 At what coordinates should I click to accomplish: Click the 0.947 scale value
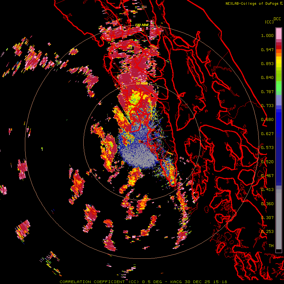pyautogui.click(x=267, y=50)
